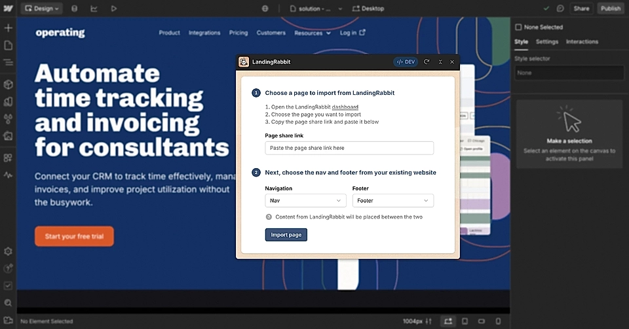The image size is (629, 329).
Task: Click the info icon beside 'Content from LandingRabbit'
Action: pyautogui.click(x=269, y=217)
